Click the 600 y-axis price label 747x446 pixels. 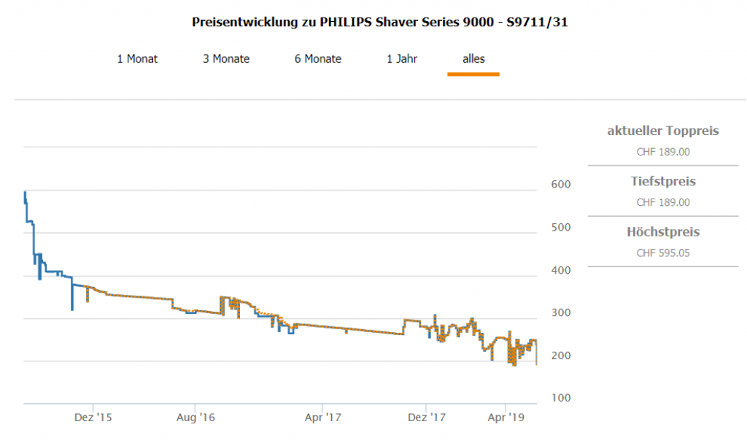click(x=561, y=185)
